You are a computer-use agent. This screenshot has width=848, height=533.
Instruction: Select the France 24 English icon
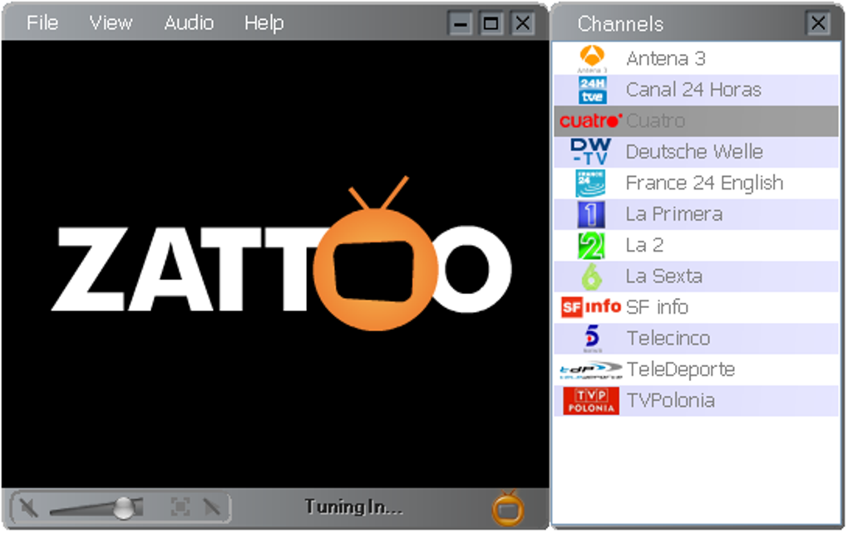(x=590, y=183)
